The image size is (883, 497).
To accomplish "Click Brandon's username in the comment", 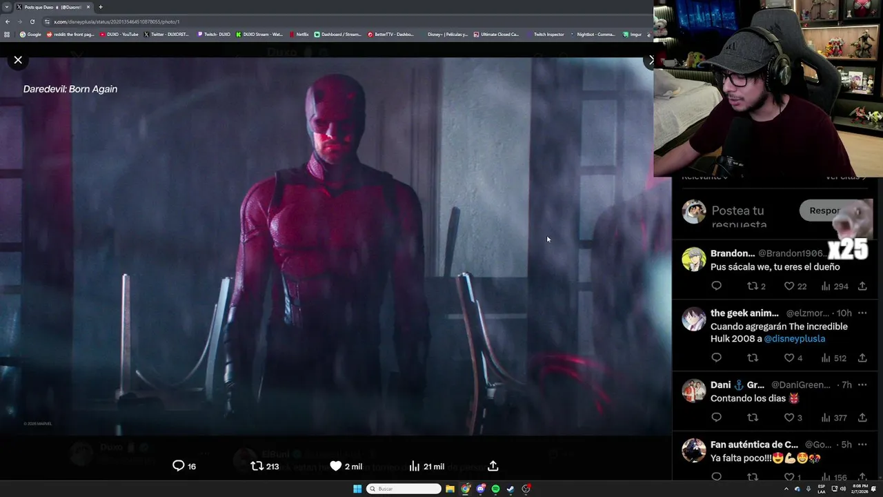I will coord(733,253).
